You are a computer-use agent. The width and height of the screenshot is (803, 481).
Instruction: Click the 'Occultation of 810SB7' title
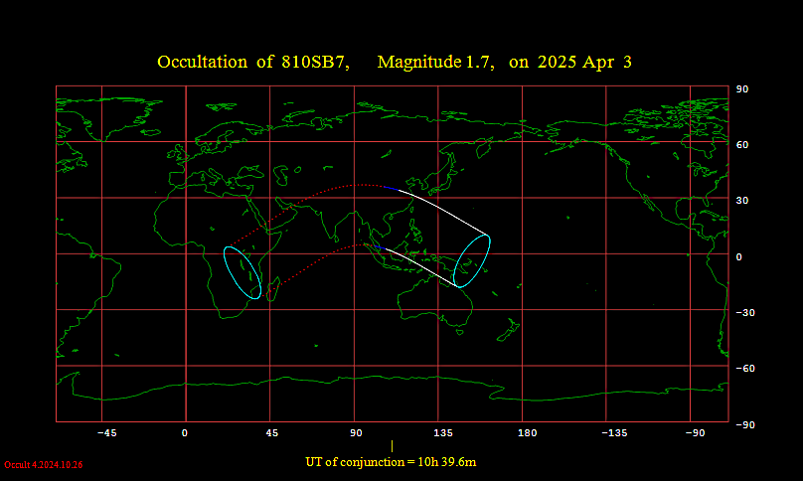click(x=253, y=63)
